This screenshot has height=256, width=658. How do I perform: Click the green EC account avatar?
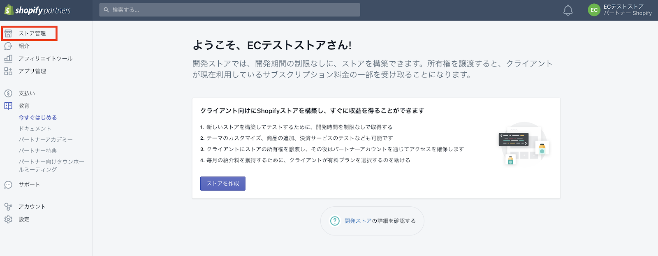594,10
